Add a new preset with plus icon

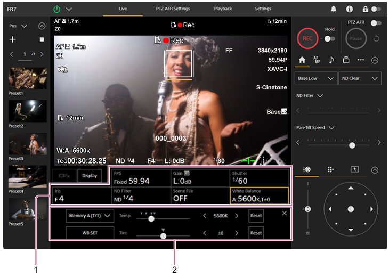[13, 39]
